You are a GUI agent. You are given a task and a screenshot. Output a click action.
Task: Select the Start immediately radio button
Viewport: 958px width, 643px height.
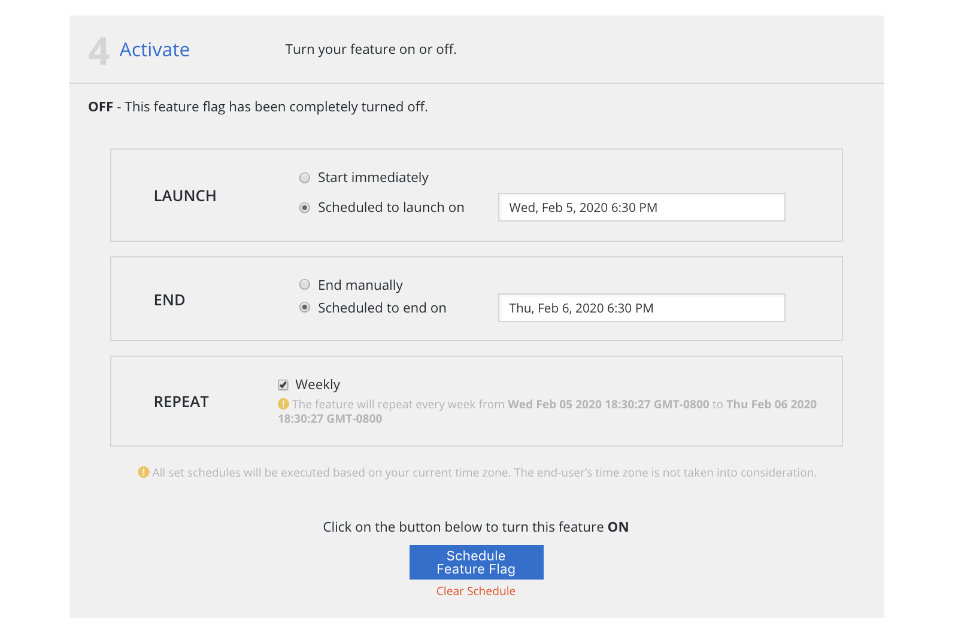[x=305, y=178]
